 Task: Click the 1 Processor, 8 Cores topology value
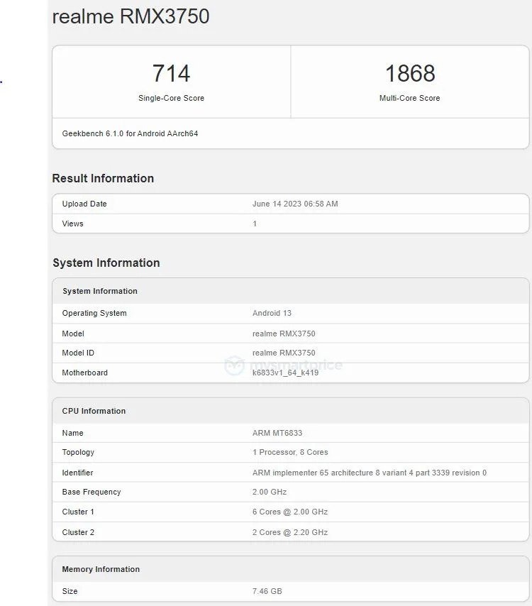click(290, 452)
